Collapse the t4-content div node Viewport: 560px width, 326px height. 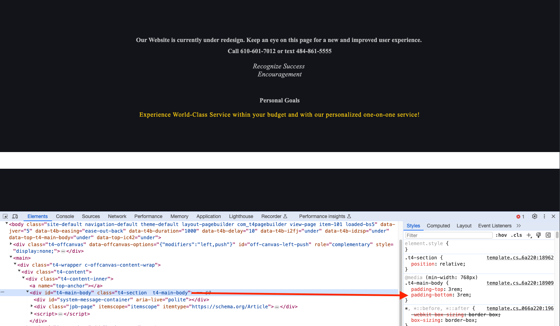[19, 271]
